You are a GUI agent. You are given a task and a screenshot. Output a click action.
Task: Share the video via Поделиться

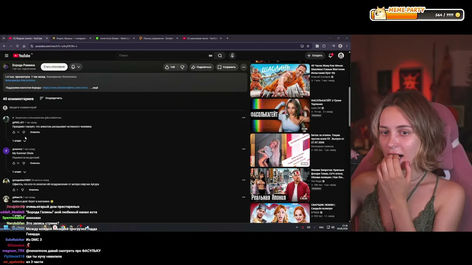[201, 67]
